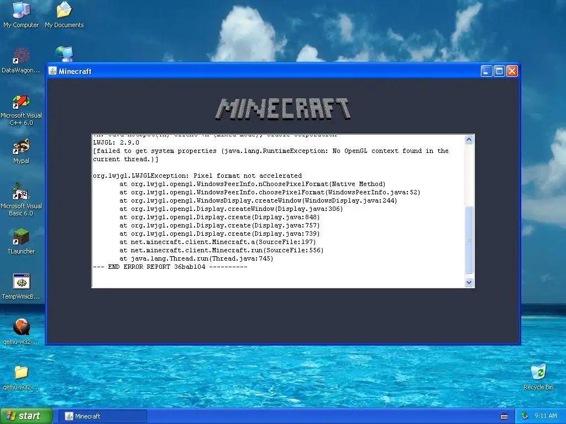
Task: Click the WindowsDisplay.java:244 stack line
Action: [258, 200]
